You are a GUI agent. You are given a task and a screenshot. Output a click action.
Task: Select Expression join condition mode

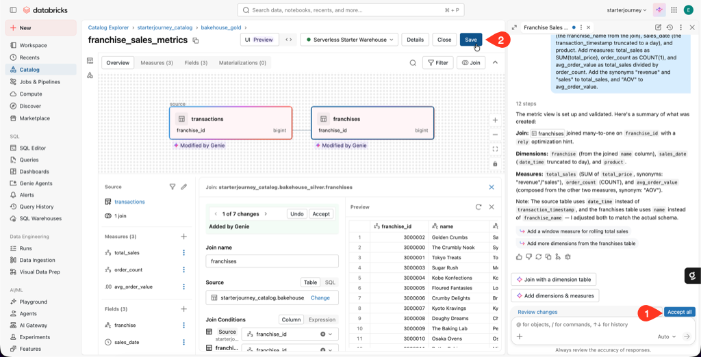[x=322, y=319]
